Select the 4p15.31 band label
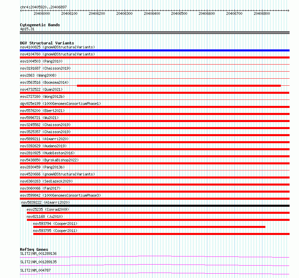299x278 pixels. (x=27, y=29)
